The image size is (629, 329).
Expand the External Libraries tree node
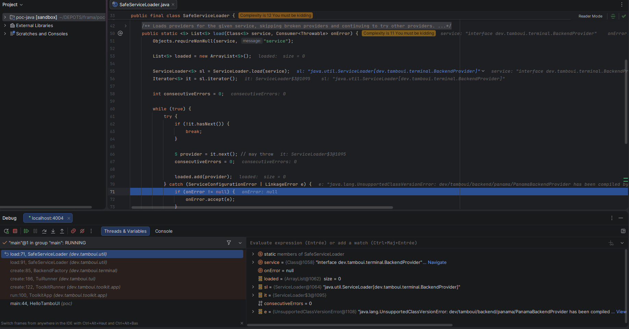pos(5,25)
